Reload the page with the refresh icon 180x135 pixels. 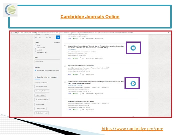point(16,33)
